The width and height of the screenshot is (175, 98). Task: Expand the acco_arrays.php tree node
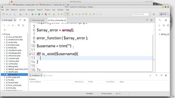click(4, 37)
